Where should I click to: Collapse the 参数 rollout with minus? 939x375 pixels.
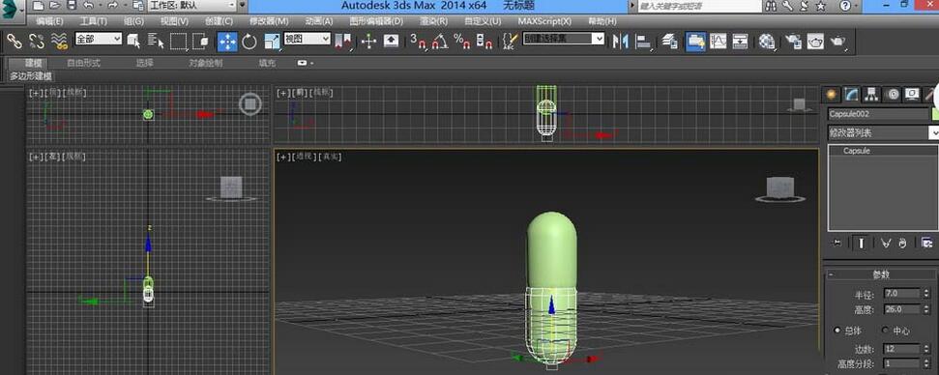coord(831,274)
